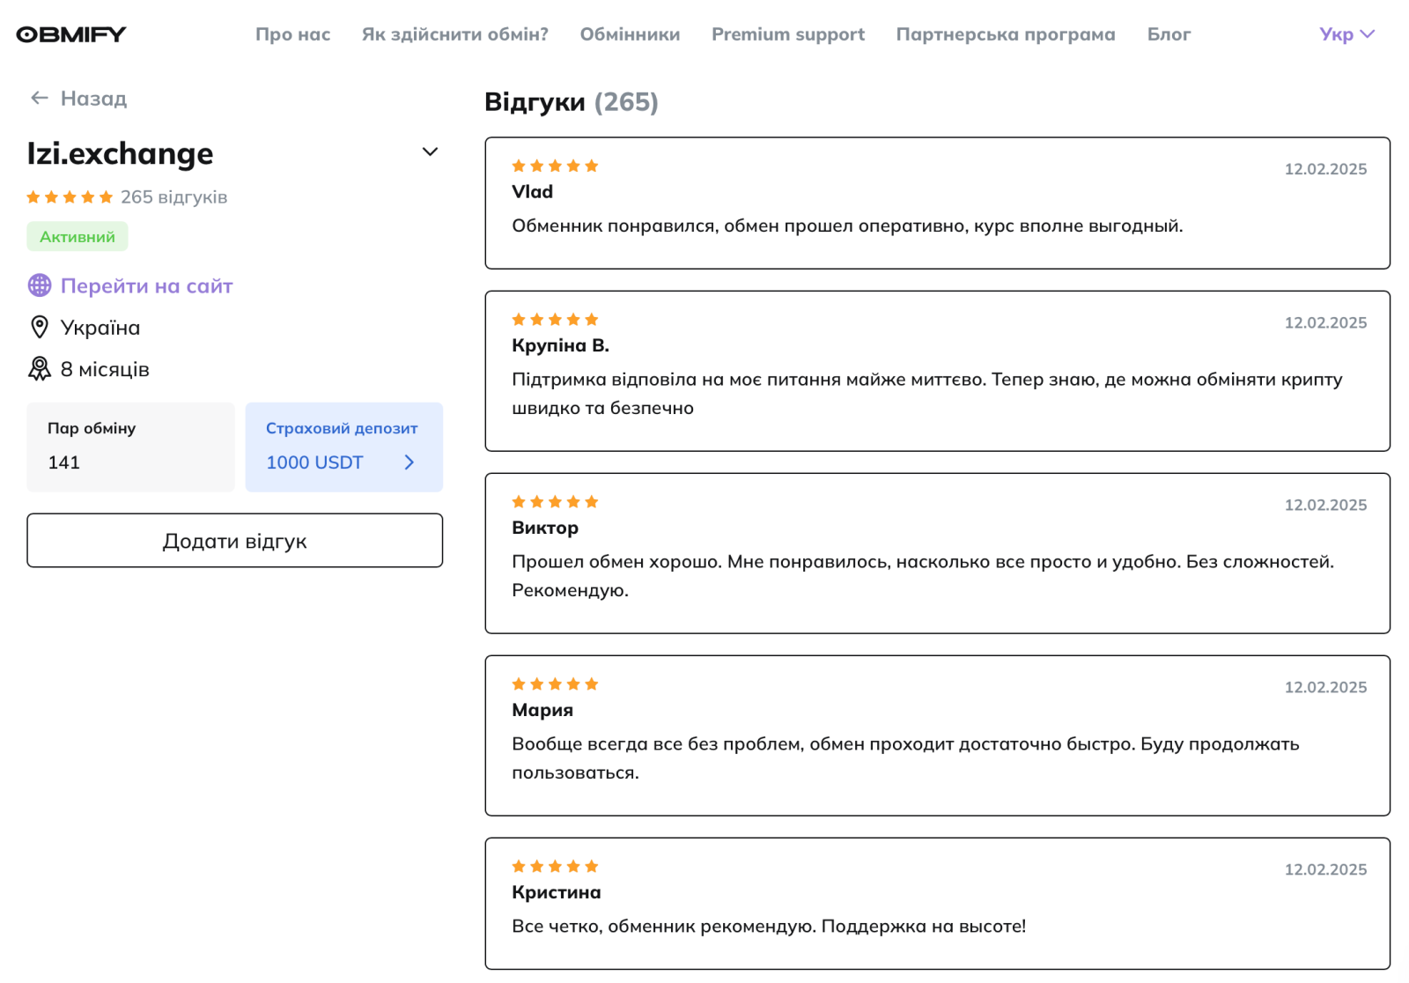1409x983 pixels.
Task: Go to Обмінники in the navigation
Action: pos(630,34)
